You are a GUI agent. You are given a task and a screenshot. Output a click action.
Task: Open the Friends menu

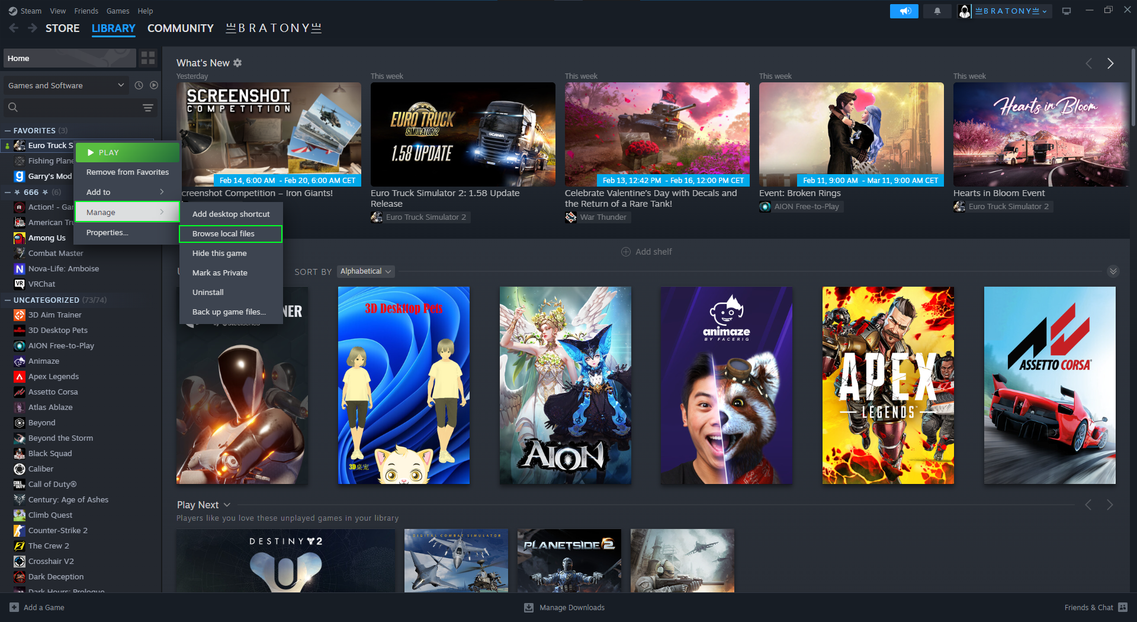click(86, 11)
